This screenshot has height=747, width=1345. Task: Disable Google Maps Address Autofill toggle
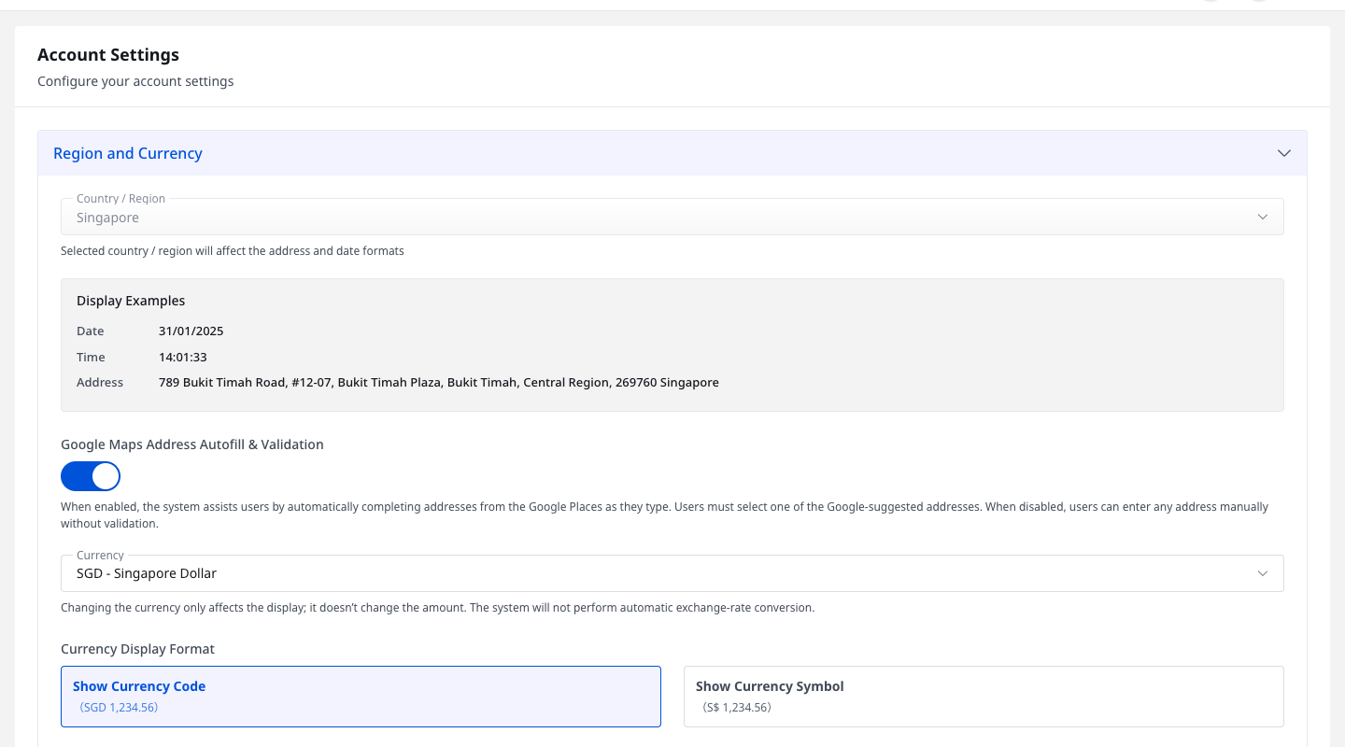tap(91, 476)
